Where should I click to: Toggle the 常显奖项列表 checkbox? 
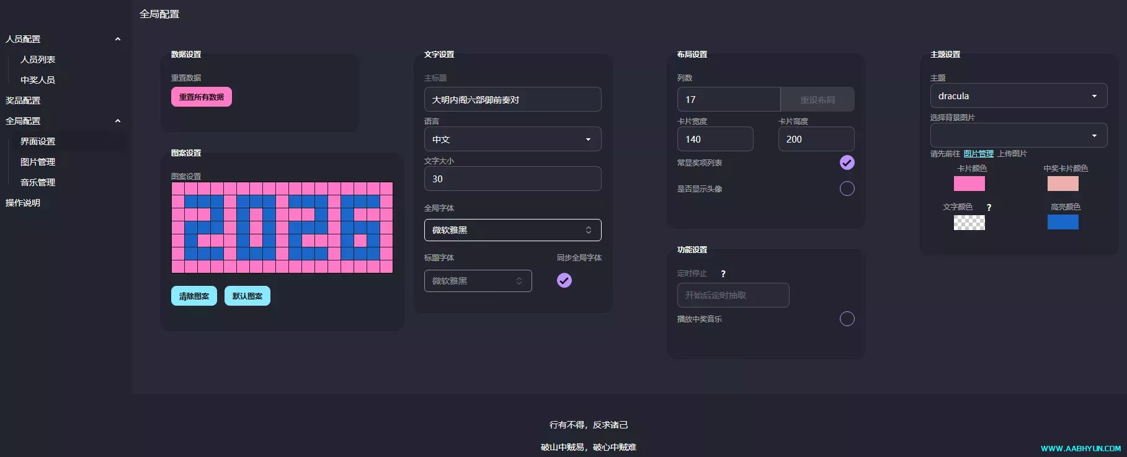click(x=847, y=162)
